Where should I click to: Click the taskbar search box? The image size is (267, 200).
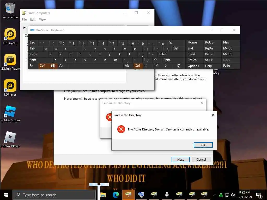click(54, 195)
